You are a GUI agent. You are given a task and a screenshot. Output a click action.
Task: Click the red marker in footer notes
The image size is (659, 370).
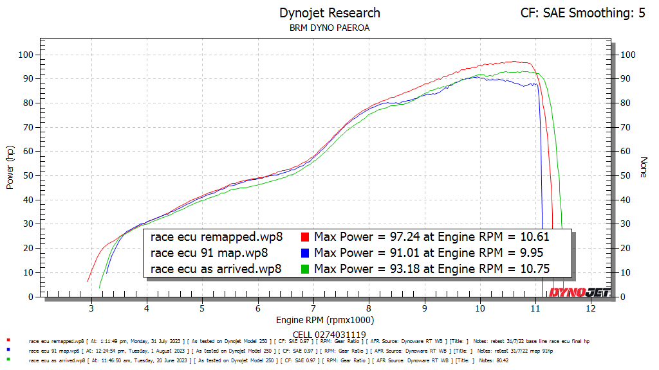coord(8,340)
